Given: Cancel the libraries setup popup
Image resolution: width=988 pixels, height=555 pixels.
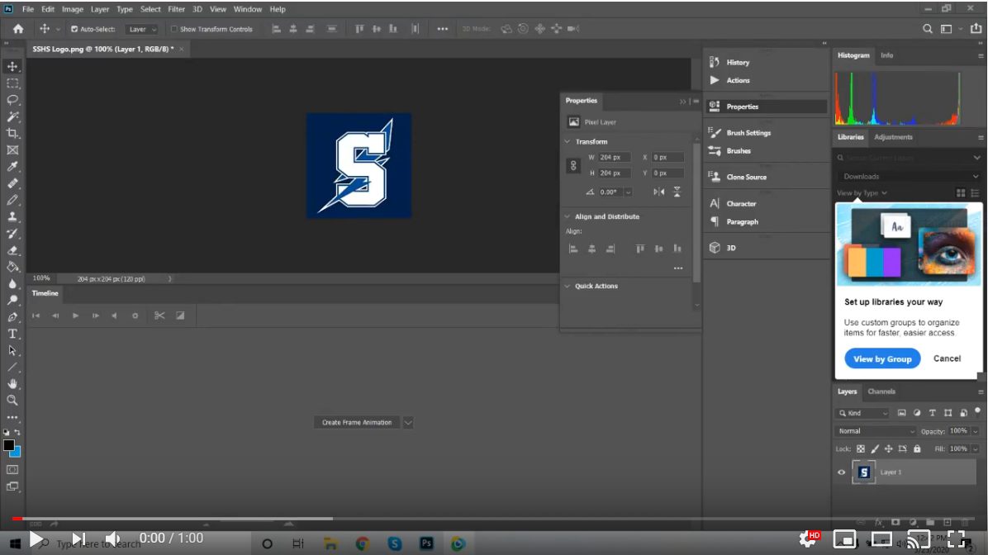Looking at the screenshot, I should pos(947,358).
